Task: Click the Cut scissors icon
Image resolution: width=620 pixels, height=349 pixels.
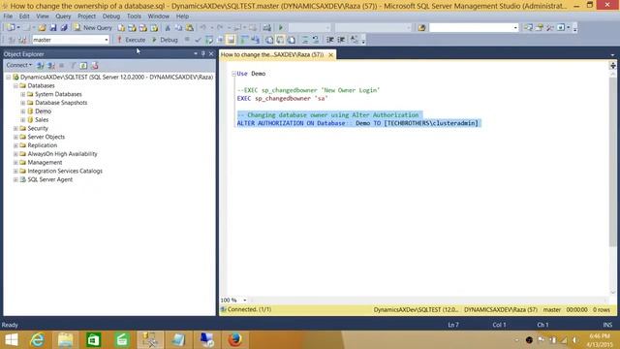Action: pos(168,28)
